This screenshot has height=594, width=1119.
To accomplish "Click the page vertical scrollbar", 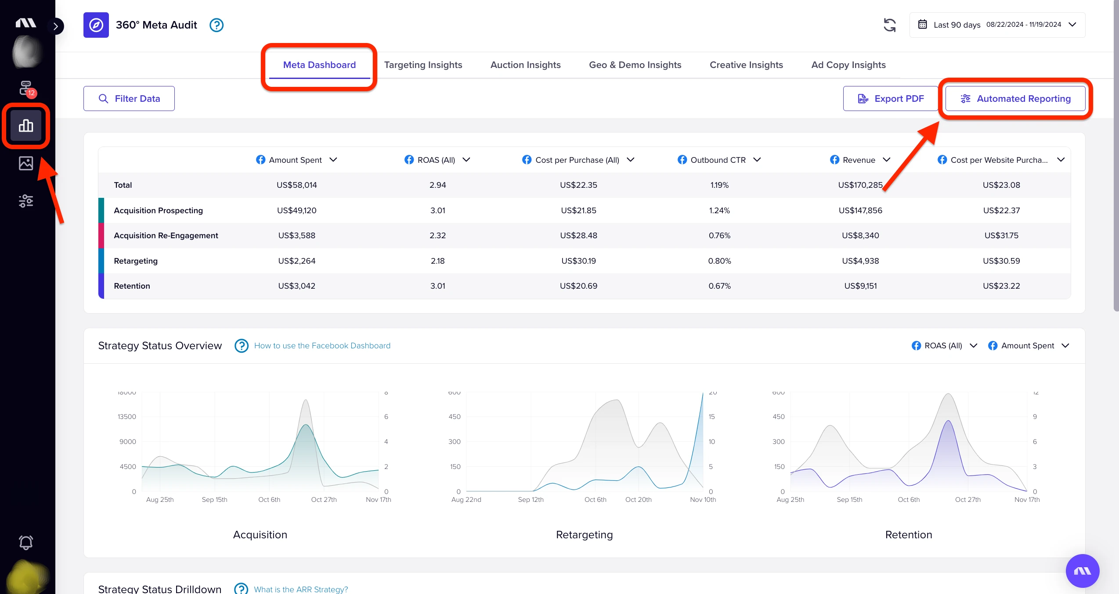I will click(x=1116, y=156).
